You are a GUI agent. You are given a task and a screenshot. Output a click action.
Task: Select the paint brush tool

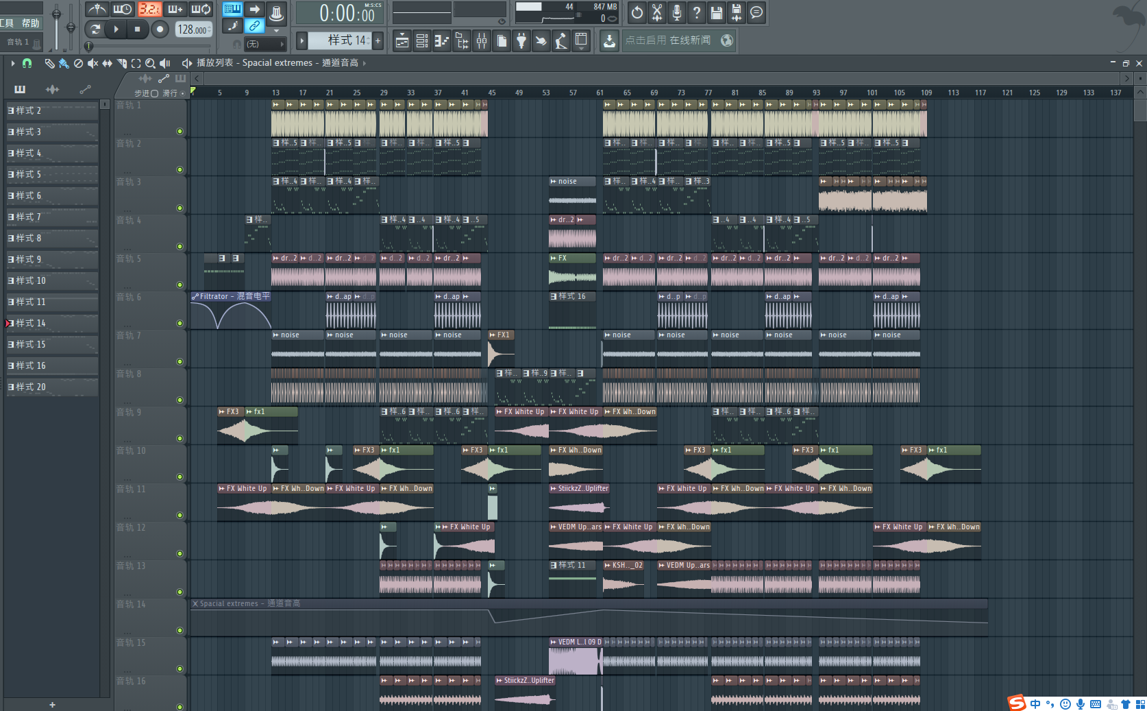(64, 63)
